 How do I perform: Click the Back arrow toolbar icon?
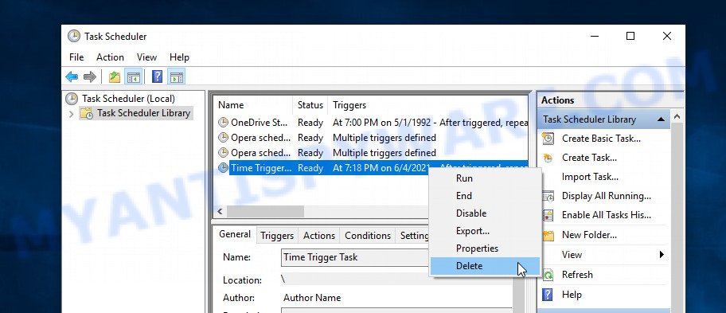[72, 77]
